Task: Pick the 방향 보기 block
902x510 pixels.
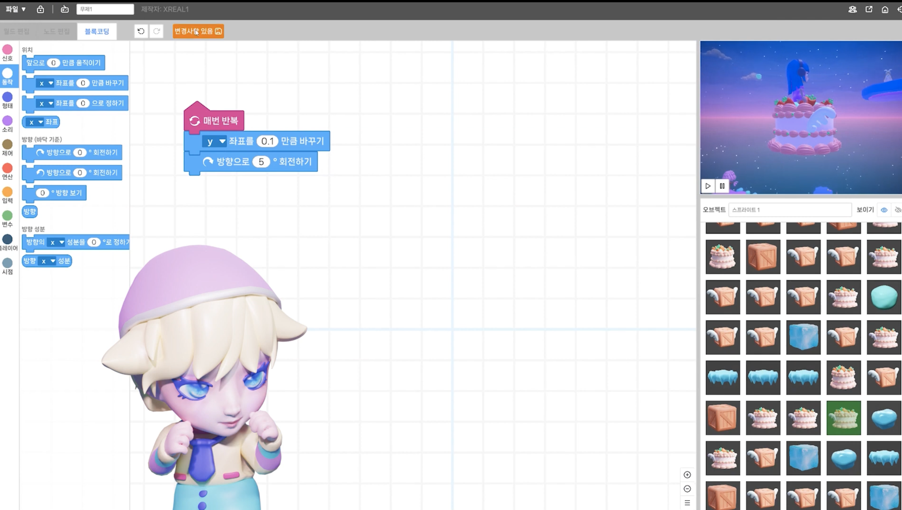Action: (54, 193)
